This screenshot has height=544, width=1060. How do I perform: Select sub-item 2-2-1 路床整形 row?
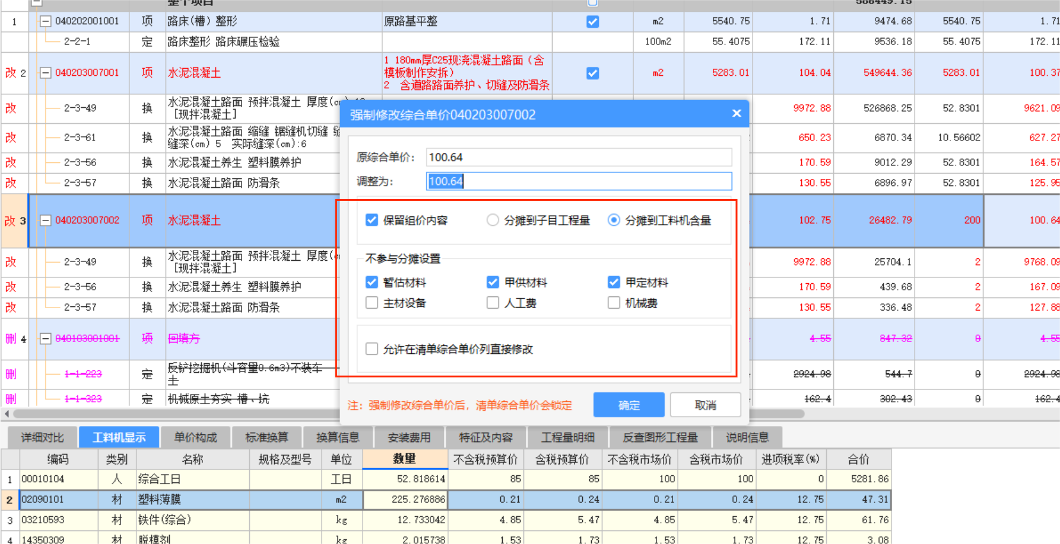tap(530, 41)
